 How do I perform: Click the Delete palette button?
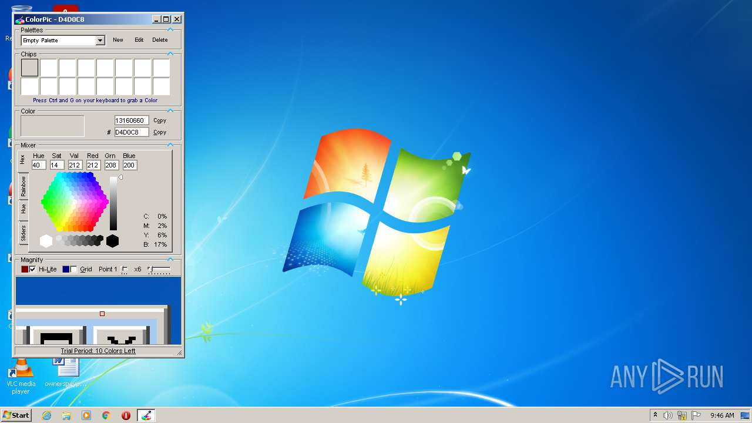160,40
